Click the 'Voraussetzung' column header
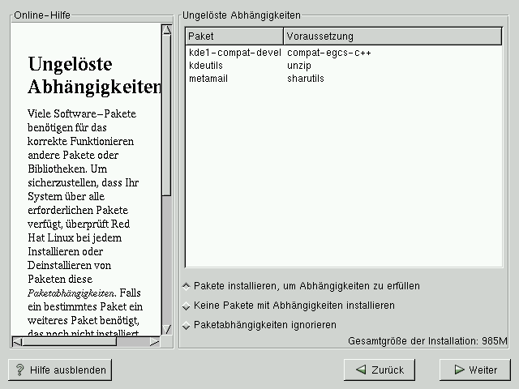519x389 pixels. pos(392,36)
